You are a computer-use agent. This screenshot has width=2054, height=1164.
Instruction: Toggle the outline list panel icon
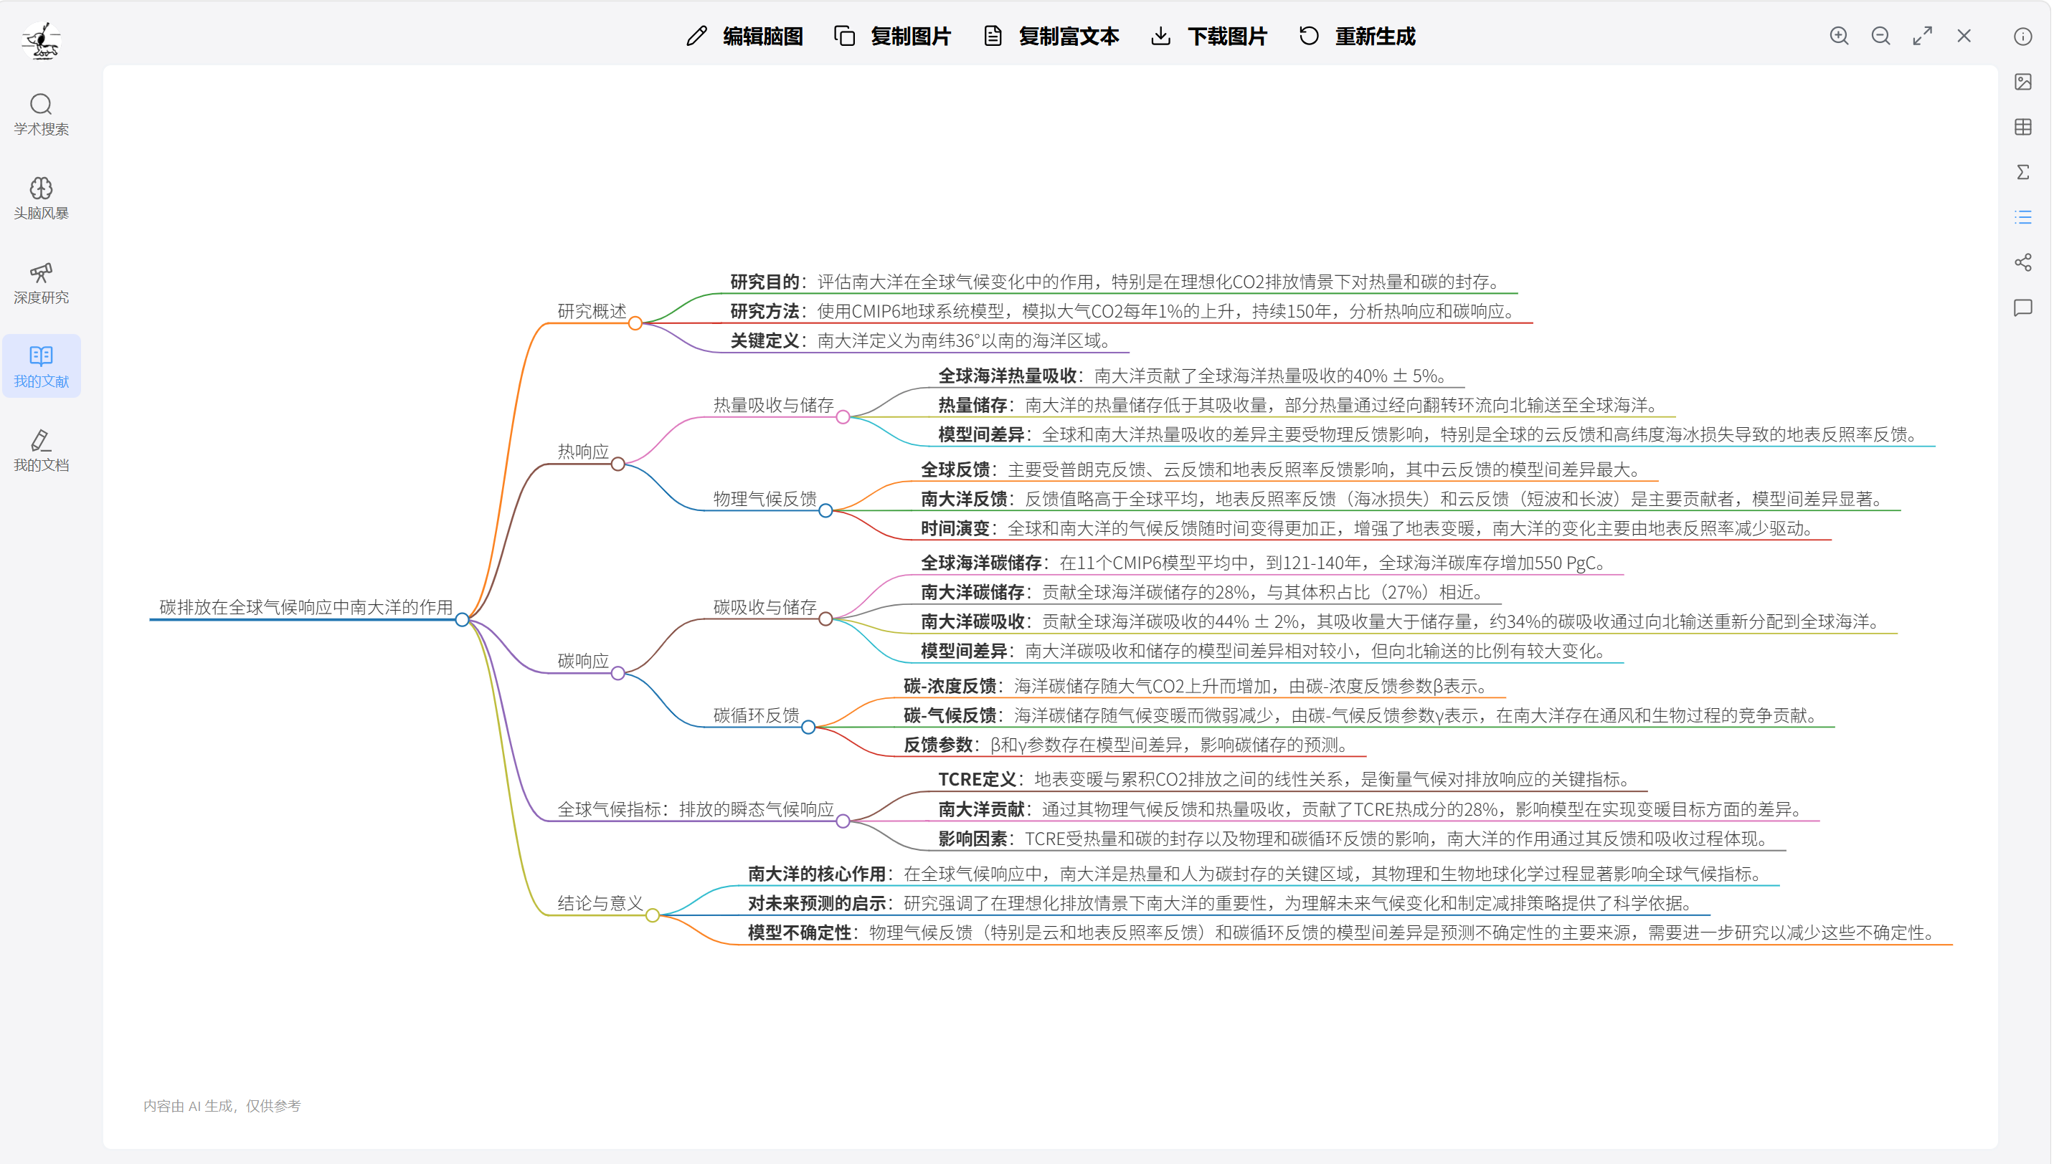tap(2024, 216)
